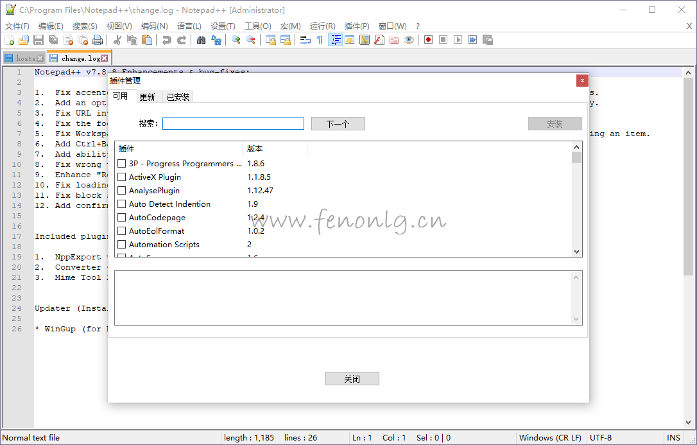Open the User Defined Language icon

click(350, 40)
